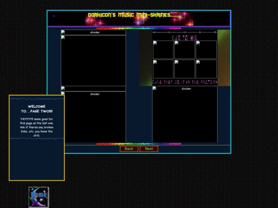Open the Home moon icon
The width and height of the screenshot is (278, 208).
(x=39, y=197)
